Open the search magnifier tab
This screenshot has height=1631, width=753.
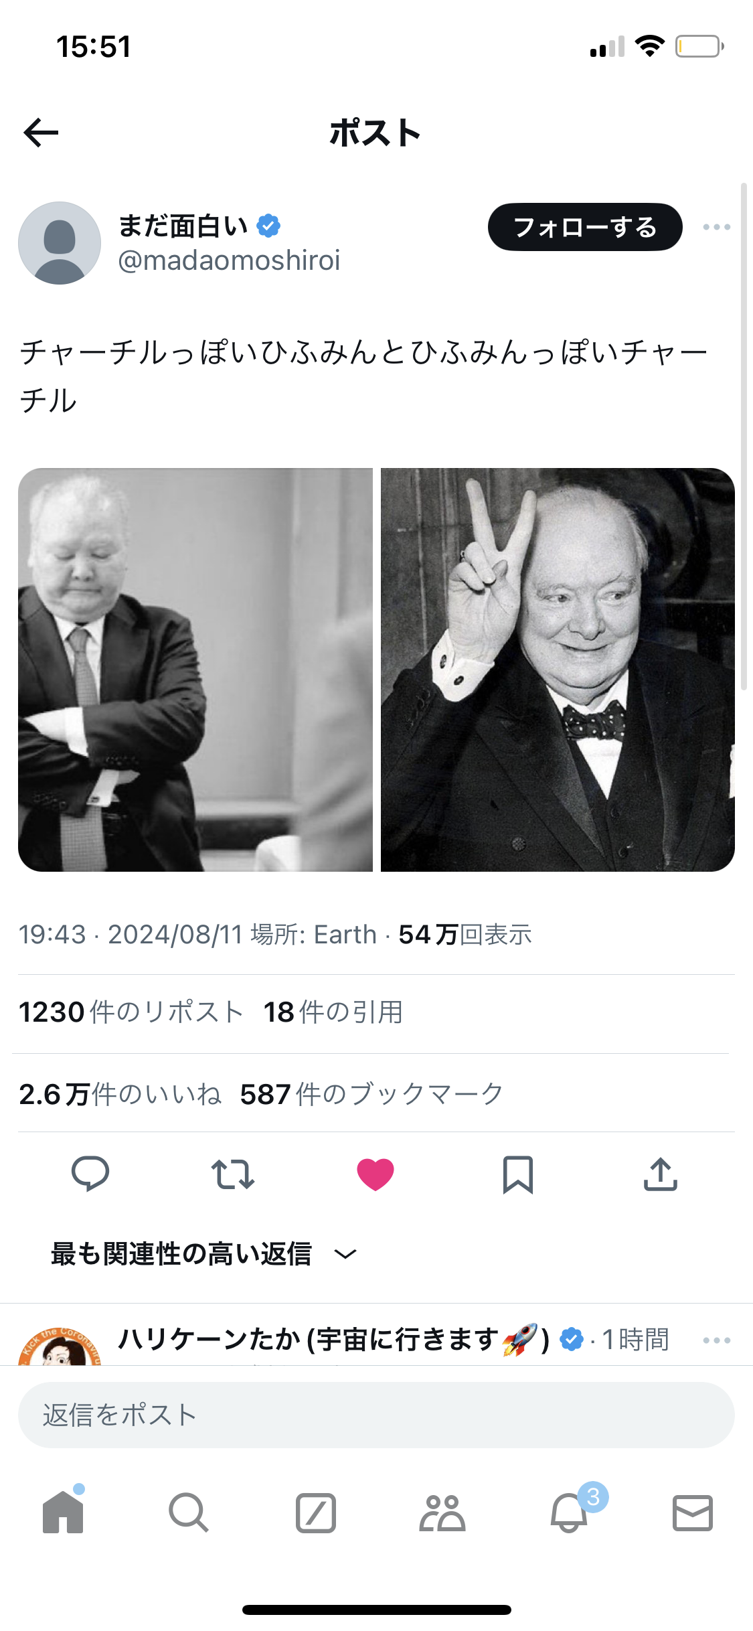click(x=189, y=1512)
